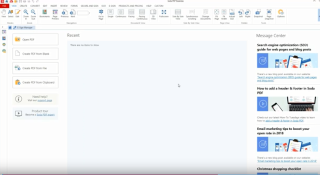Click the Open PDF button
The image size is (320, 175).
tap(35, 39)
